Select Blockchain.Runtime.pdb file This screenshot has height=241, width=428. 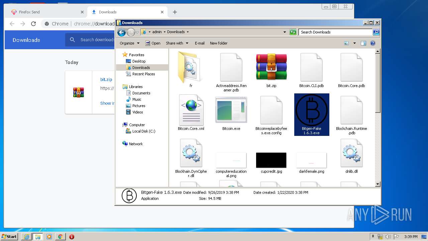click(x=351, y=115)
